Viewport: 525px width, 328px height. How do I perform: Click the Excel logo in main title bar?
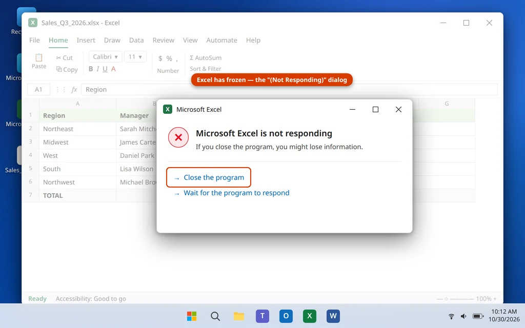(33, 23)
